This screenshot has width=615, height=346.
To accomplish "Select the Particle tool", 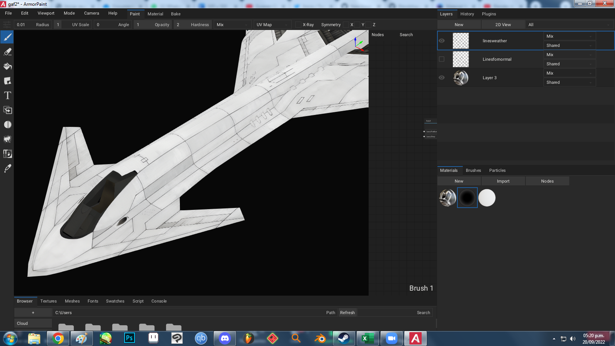I will coord(7,139).
